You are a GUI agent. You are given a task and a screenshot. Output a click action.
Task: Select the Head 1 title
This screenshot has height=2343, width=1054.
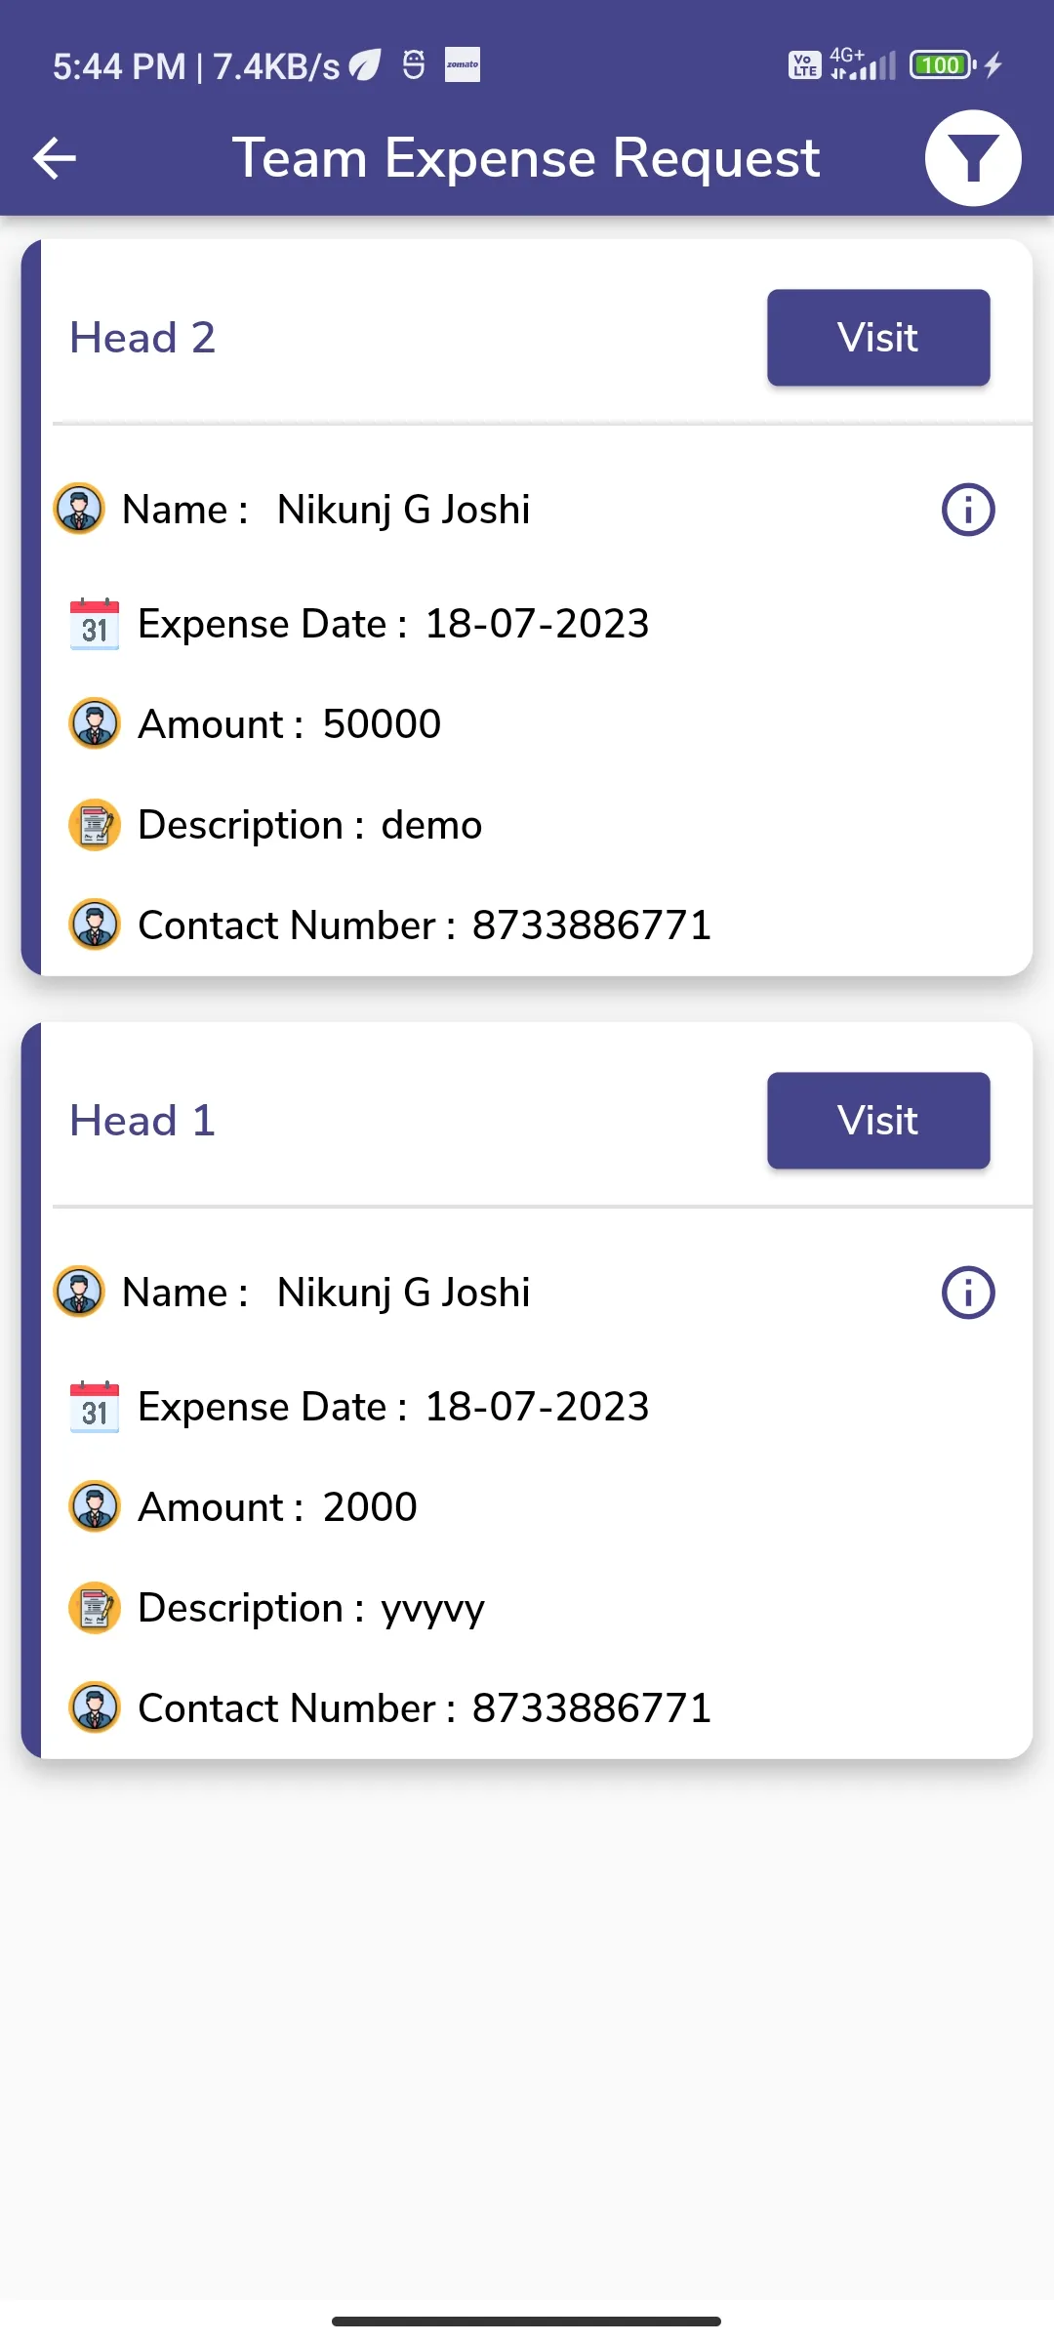[x=142, y=1121]
